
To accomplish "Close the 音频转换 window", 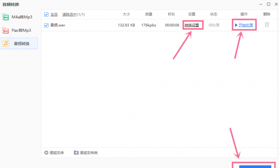I will [x=276, y=4].
